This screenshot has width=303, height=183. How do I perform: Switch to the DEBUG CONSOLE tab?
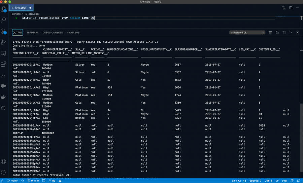tap(53, 32)
